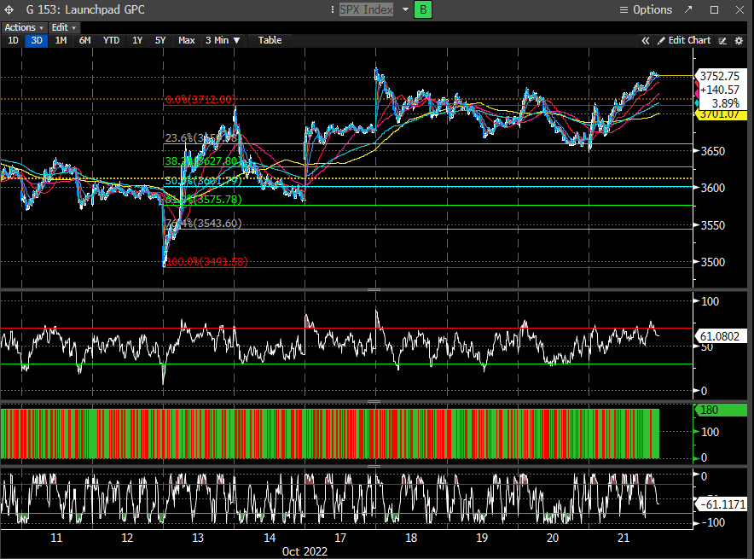
Task: Click the 61.0802 RSI value label
Action: tap(720, 336)
